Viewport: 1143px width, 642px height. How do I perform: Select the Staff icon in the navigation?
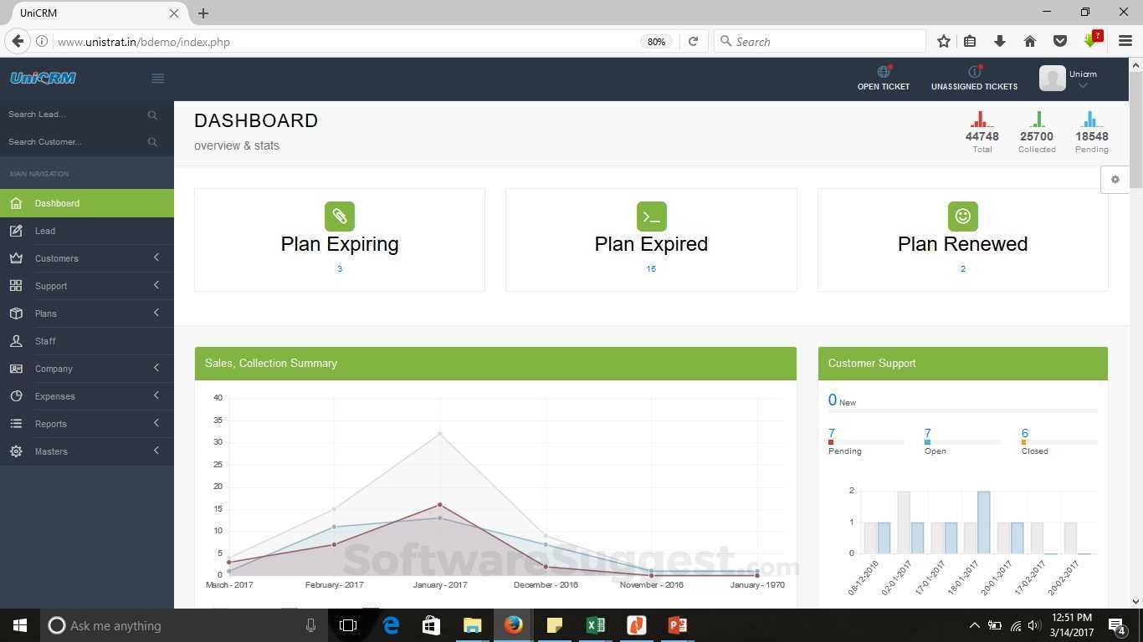(x=16, y=341)
